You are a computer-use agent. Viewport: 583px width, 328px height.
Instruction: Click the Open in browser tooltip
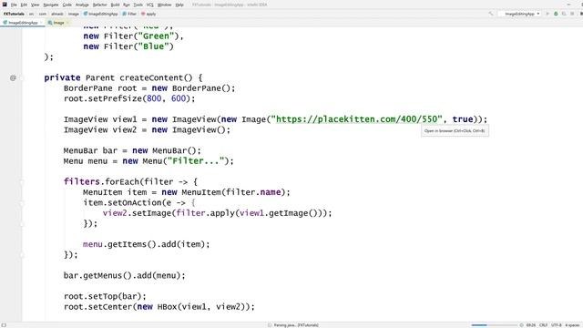coord(455,131)
